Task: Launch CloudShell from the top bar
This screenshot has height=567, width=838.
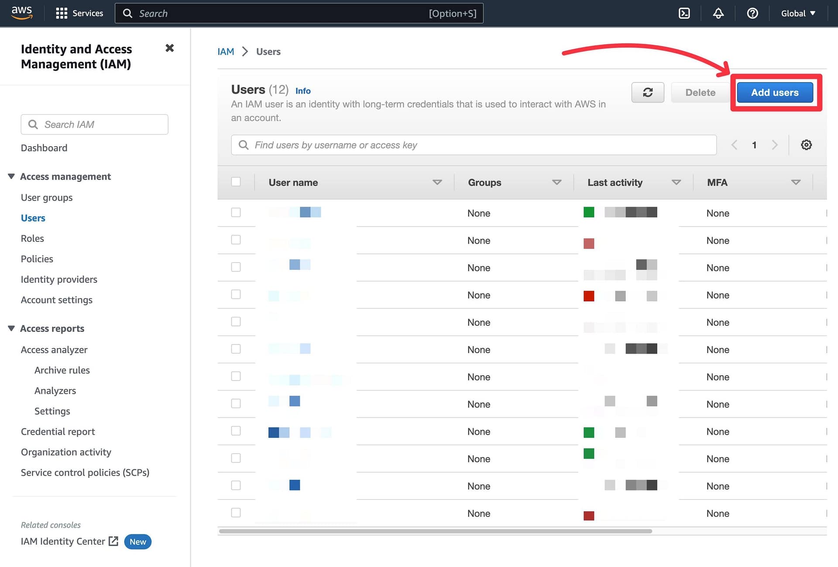Action: (x=684, y=13)
